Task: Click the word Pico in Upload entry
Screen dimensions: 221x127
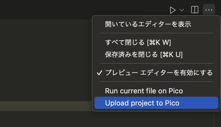Action: [x=172, y=103]
